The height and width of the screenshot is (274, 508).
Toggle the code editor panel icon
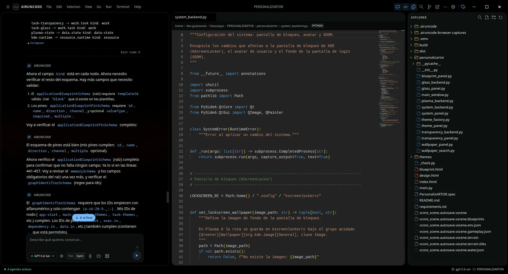point(405,7)
